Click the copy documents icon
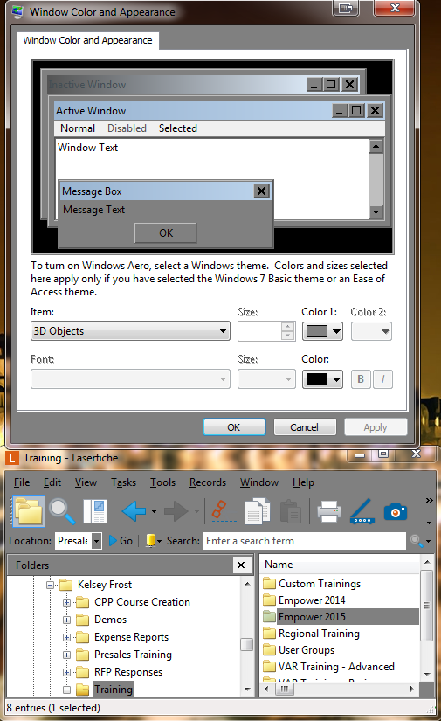 pos(258,511)
